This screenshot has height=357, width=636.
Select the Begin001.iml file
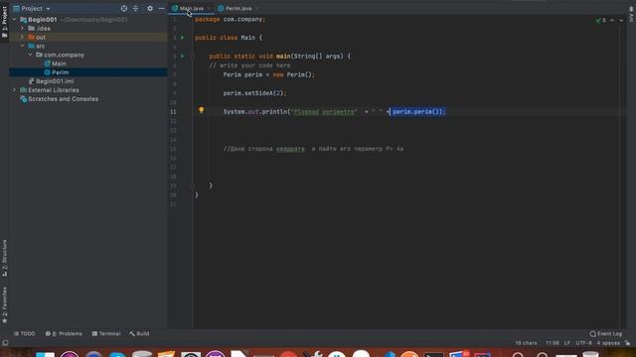point(55,81)
